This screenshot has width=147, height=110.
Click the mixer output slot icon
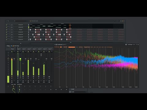click(x=70, y=92)
